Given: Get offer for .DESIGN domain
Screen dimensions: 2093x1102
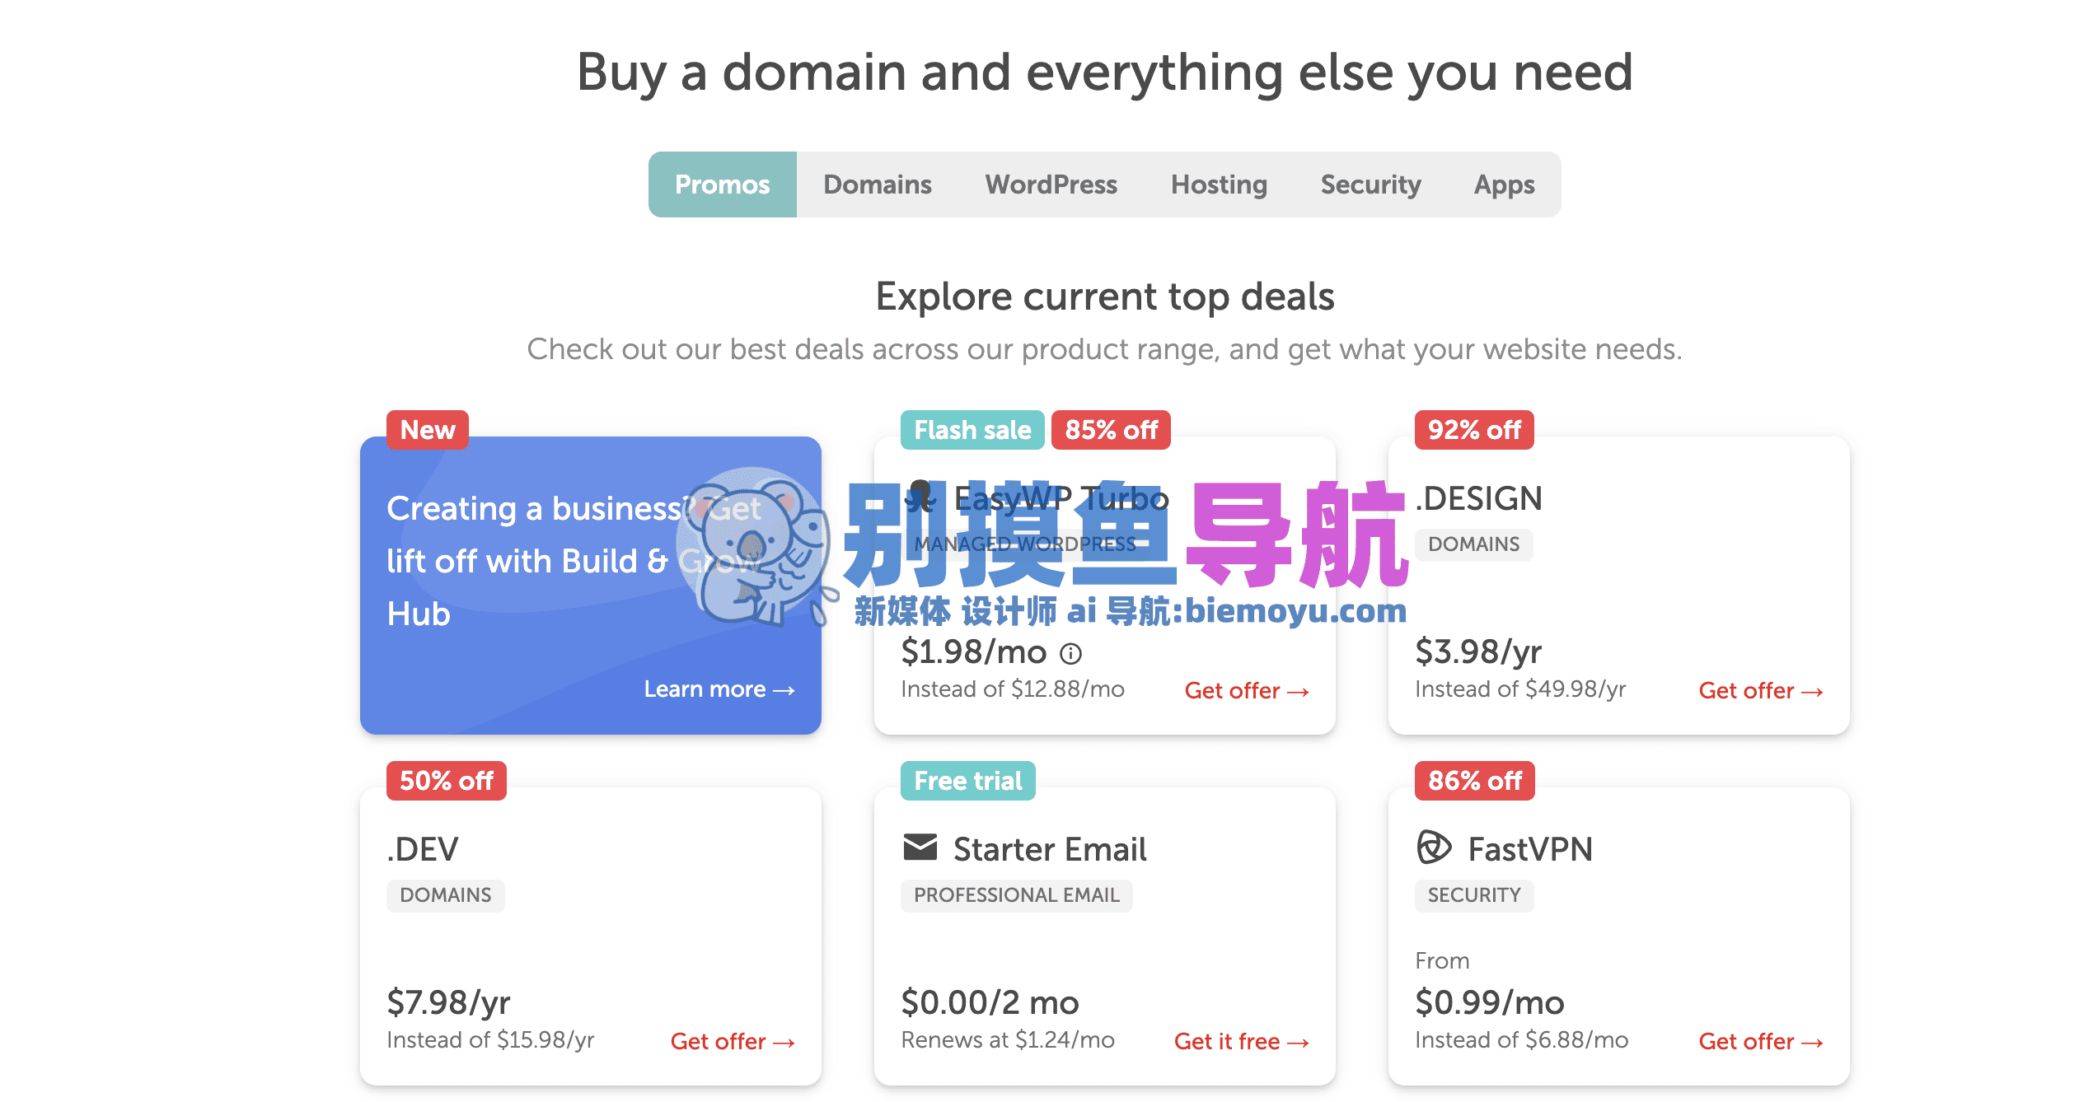Looking at the screenshot, I should 1761,691.
